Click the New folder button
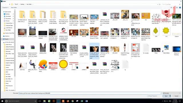Viewport: 183px width, 103px height. pyautogui.click(x=14, y=7)
